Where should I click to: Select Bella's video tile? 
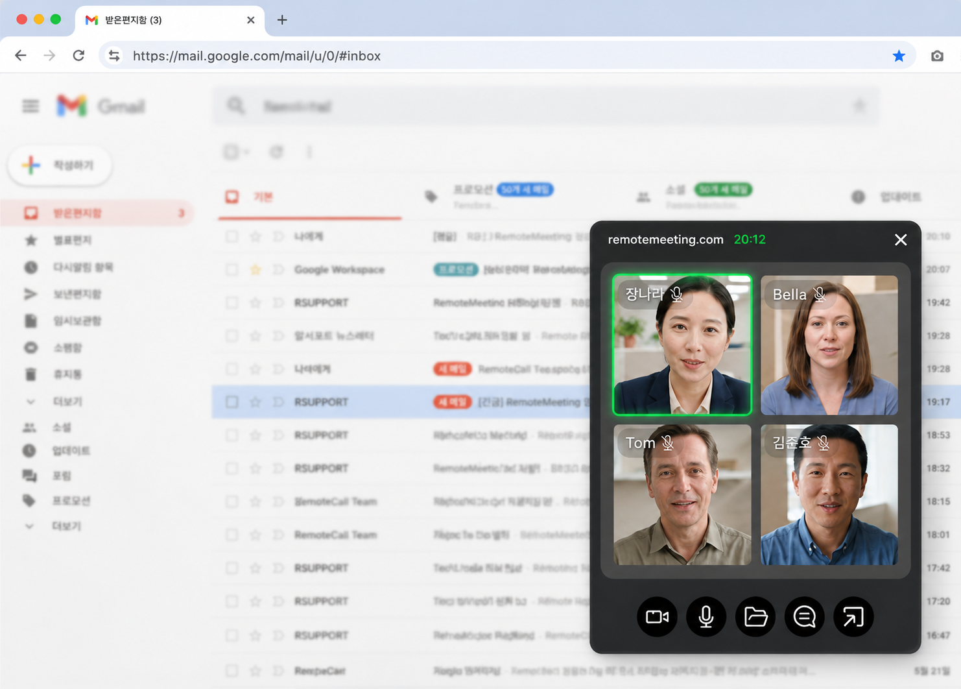[829, 345]
